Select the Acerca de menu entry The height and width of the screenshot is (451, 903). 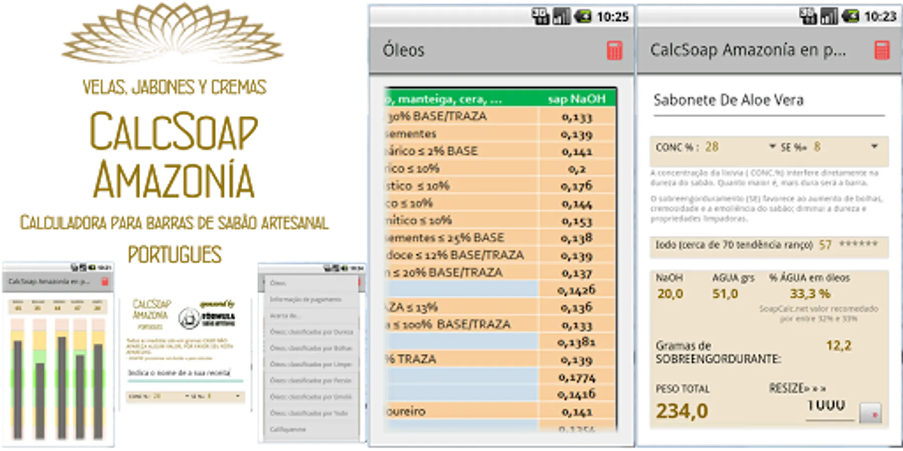tap(311, 316)
